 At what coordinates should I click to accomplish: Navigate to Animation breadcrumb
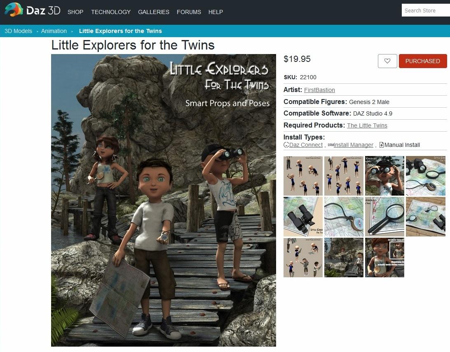(54, 31)
